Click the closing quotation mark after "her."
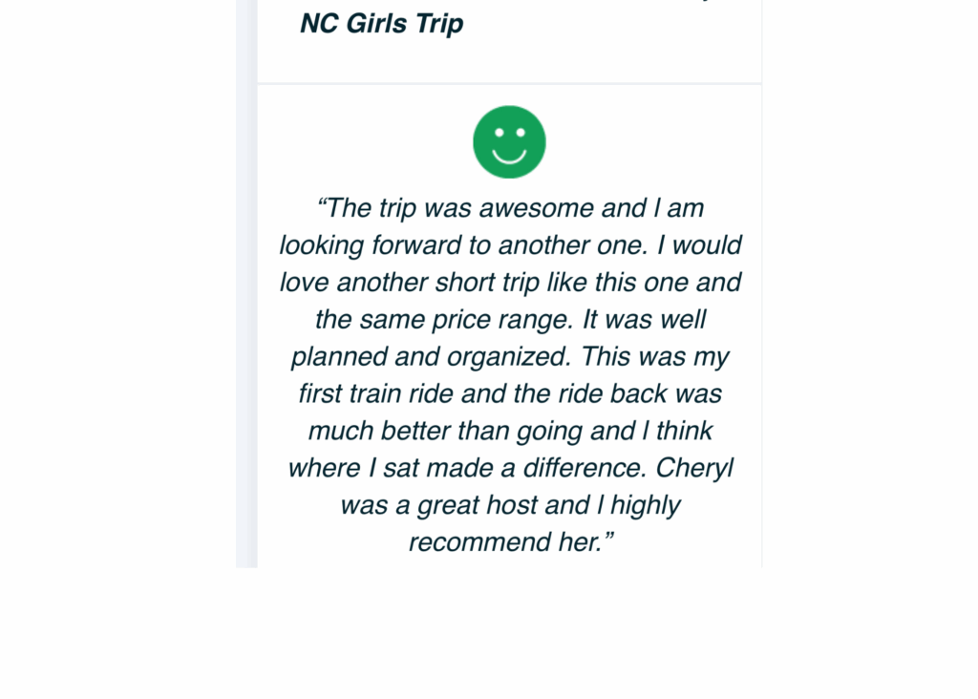The height and width of the screenshot is (699, 978). [608, 539]
